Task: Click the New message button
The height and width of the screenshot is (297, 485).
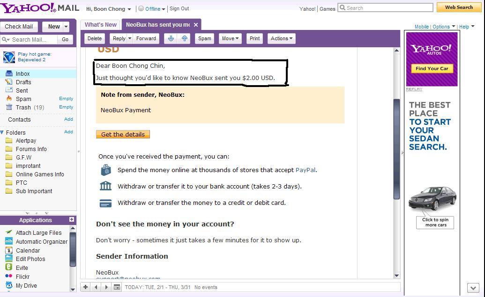Action: tap(54, 27)
